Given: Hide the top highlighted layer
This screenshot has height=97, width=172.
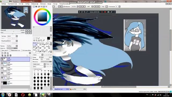Looking at the screenshot, I should [x=2, y=58].
